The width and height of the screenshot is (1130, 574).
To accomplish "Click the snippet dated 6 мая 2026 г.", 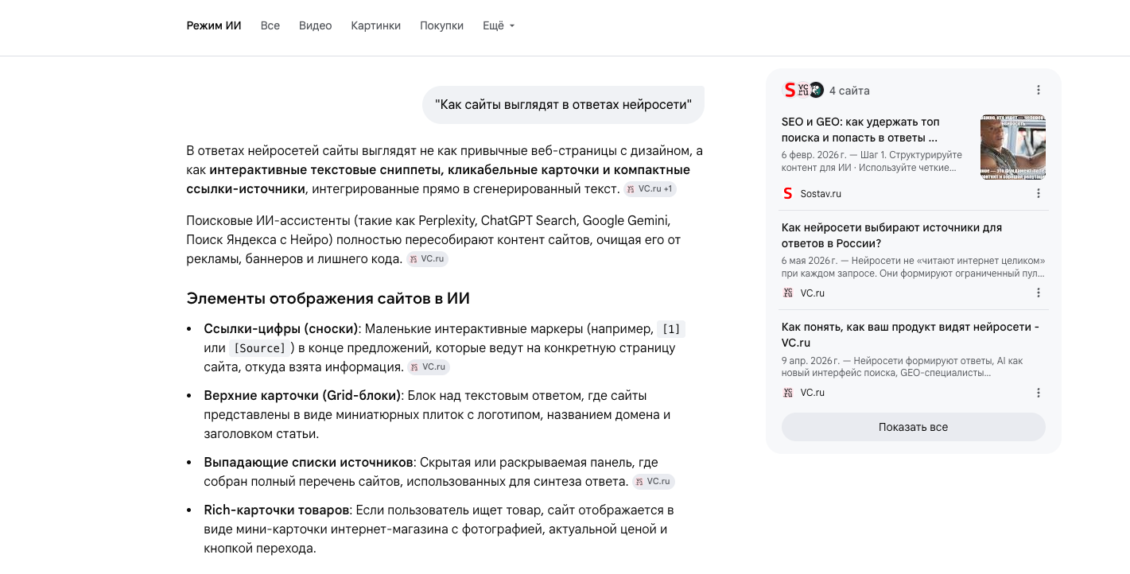I will pyautogui.click(x=913, y=267).
